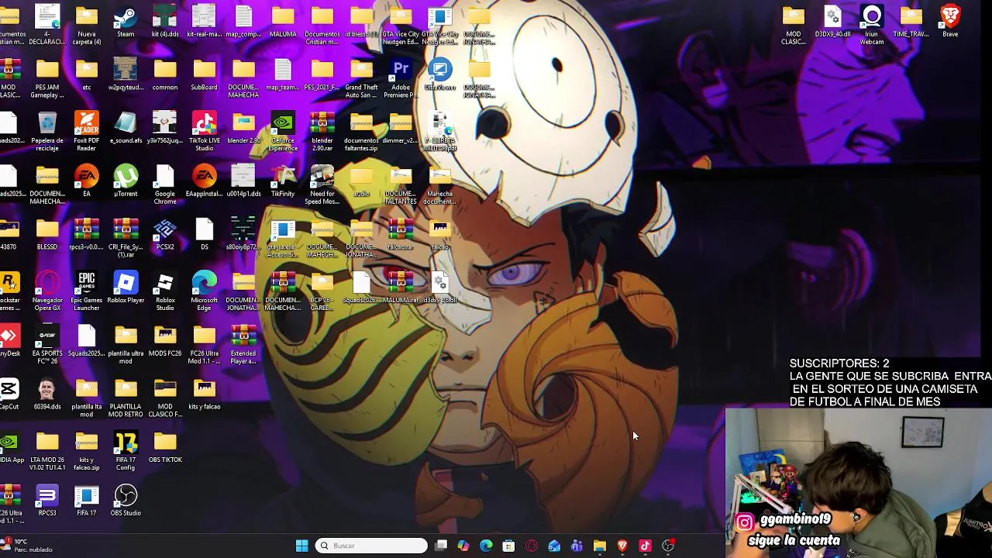Select the e_sound.afs file
The height and width of the screenshot is (558, 992).
point(126,128)
